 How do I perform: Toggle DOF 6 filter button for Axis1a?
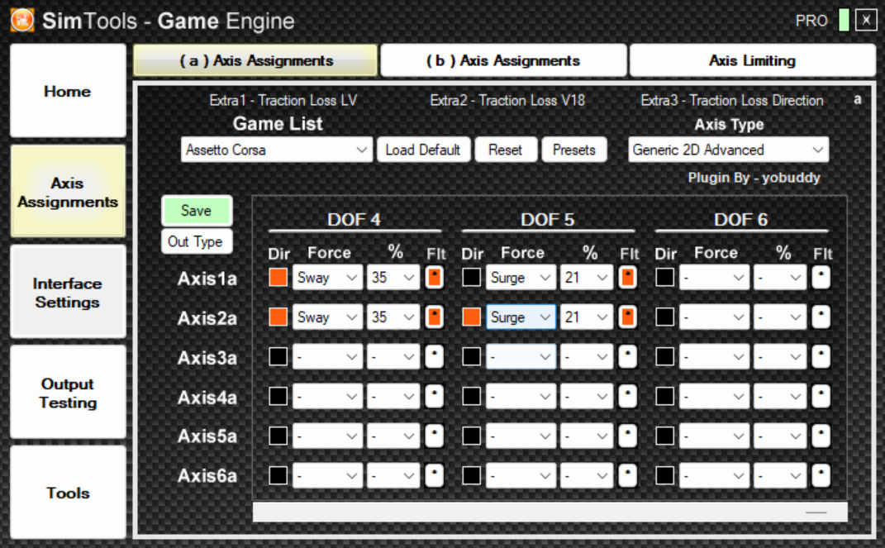[x=821, y=277]
